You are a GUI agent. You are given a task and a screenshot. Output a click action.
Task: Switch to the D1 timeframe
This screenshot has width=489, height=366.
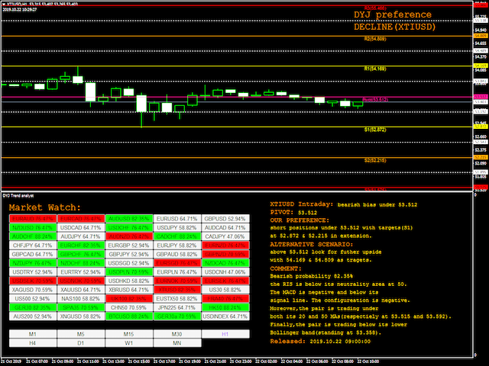[x=80, y=343]
